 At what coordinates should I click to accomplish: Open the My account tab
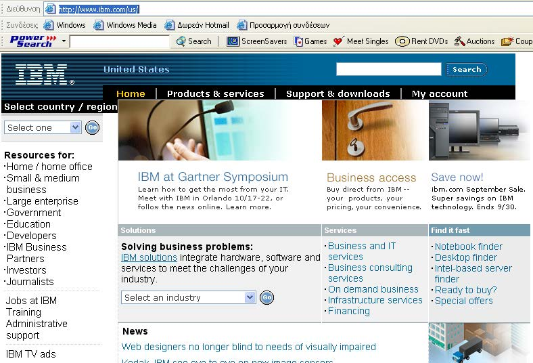point(440,93)
